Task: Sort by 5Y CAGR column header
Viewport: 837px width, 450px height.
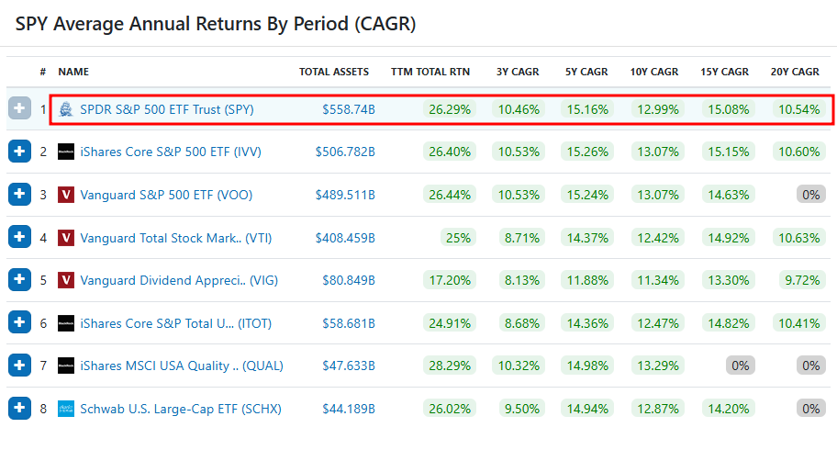Action: pyautogui.click(x=586, y=72)
